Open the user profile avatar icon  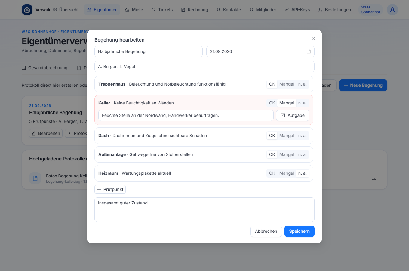point(392,10)
